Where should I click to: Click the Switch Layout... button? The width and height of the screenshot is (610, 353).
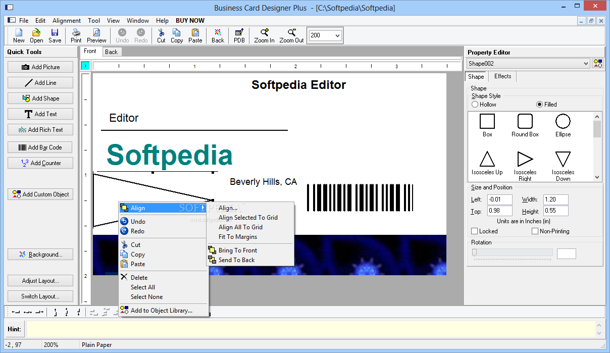point(40,296)
